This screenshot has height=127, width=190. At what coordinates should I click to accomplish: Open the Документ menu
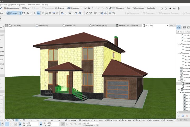12,4
